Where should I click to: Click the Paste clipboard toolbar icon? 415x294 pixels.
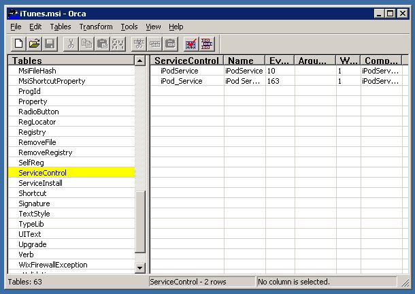(x=102, y=44)
